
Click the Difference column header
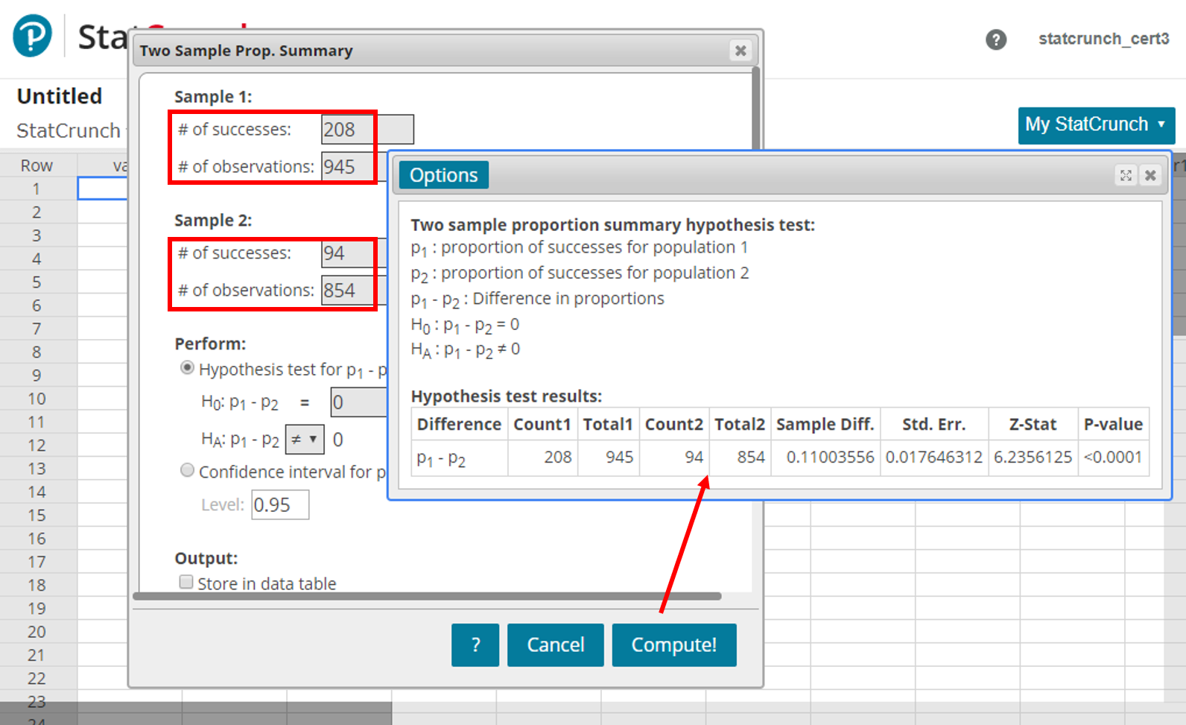tap(459, 425)
